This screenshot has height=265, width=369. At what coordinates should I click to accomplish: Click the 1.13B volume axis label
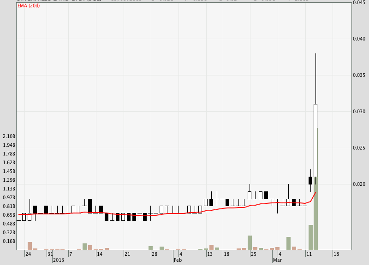click(9, 189)
